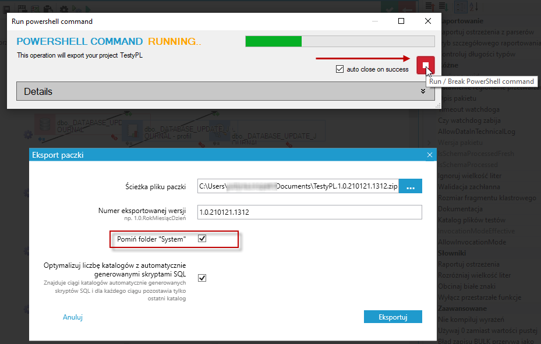Expand the Details section
Image resolution: width=541 pixels, height=344 pixels.
(x=225, y=91)
